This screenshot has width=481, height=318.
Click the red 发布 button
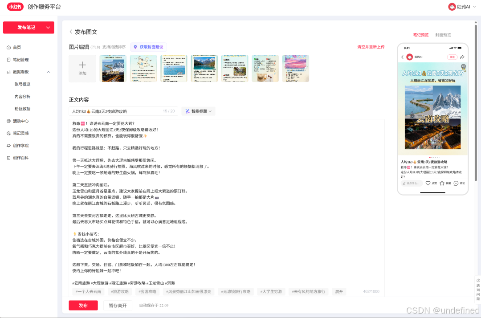[83, 306]
